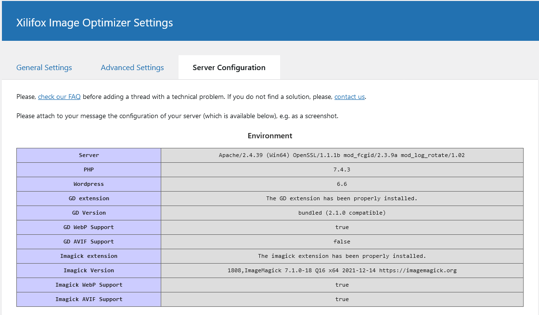The height and width of the screenshot is (315, 539).
Task: Open the General Settings tab
Action: (44, 68)
